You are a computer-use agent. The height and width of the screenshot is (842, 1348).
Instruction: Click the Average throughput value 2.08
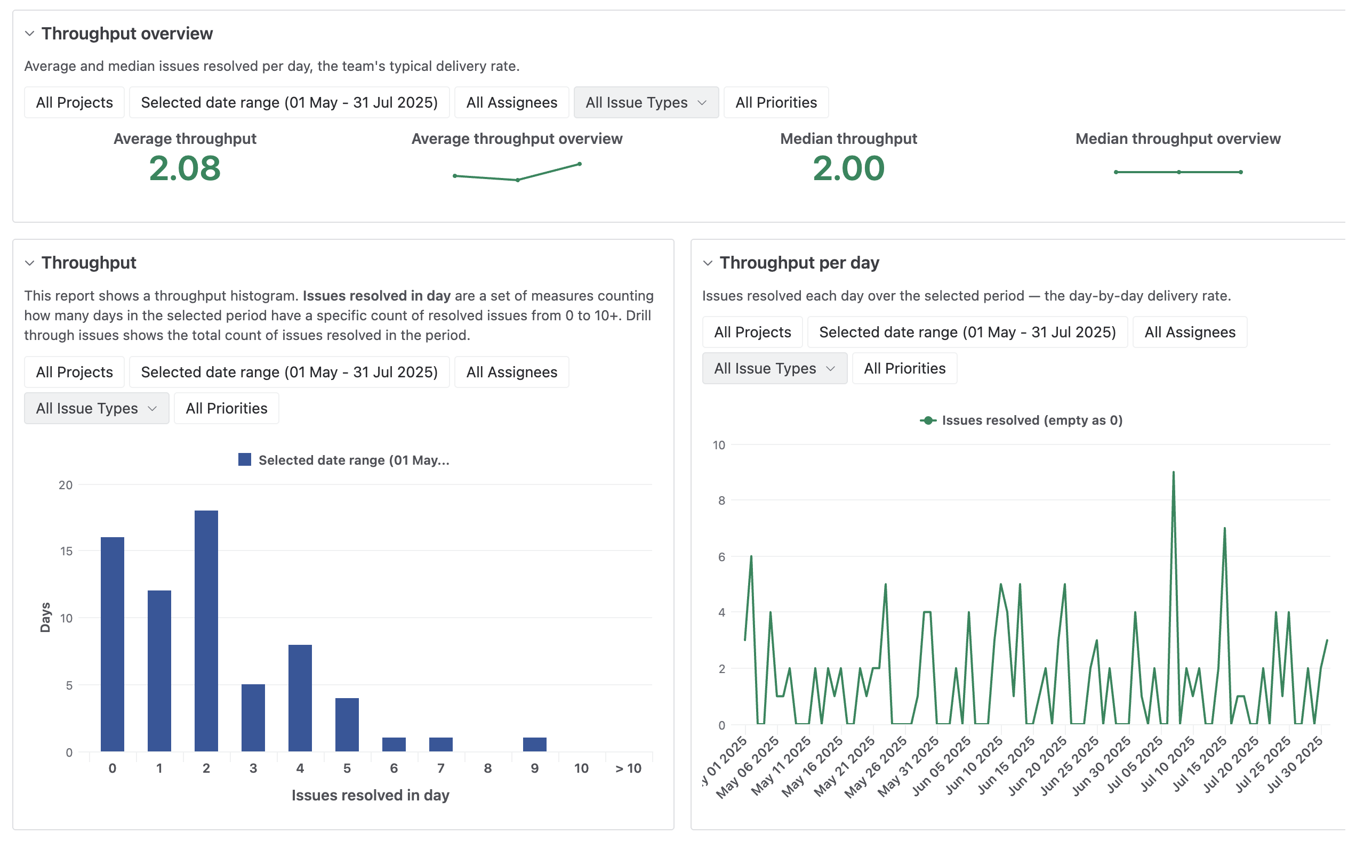pos(185,168)
